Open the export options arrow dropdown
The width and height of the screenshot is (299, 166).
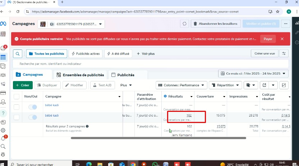point(273,85)
